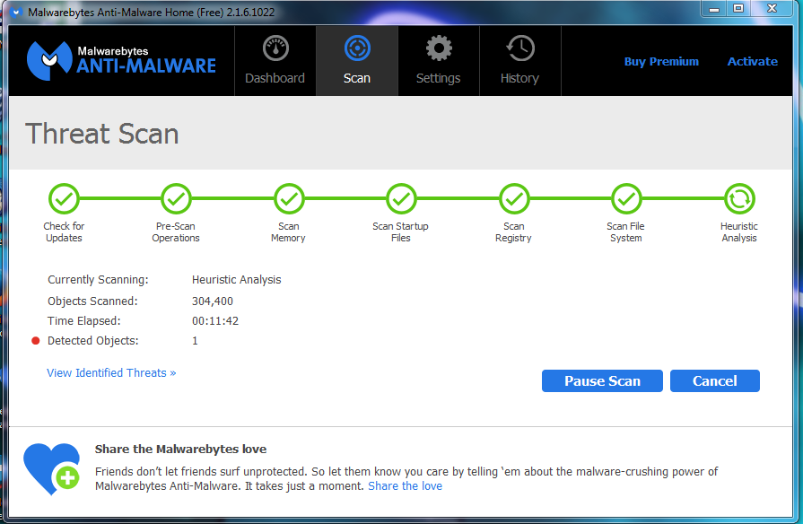
Task: Click the Detected Objects label
Action: [x=92, y=341]
